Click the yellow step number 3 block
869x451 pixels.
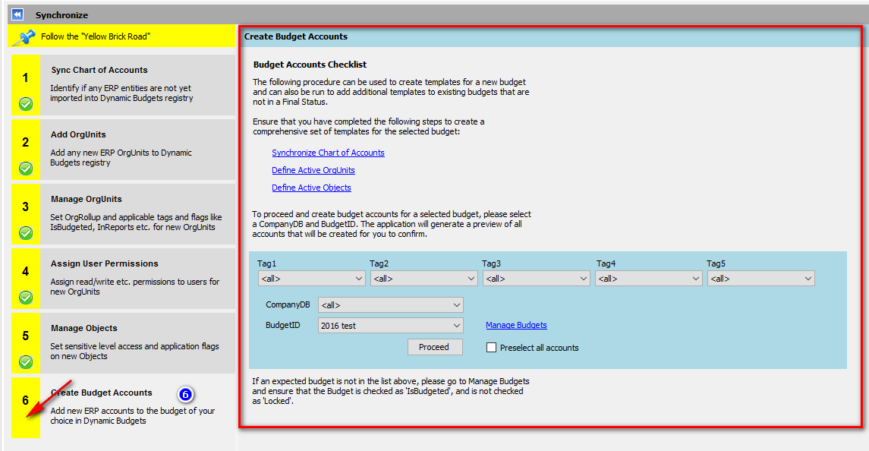coord(26,214)
